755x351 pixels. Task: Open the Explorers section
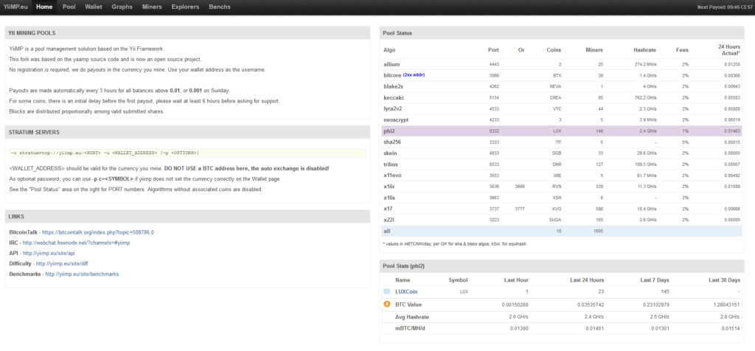click(184, 7)
